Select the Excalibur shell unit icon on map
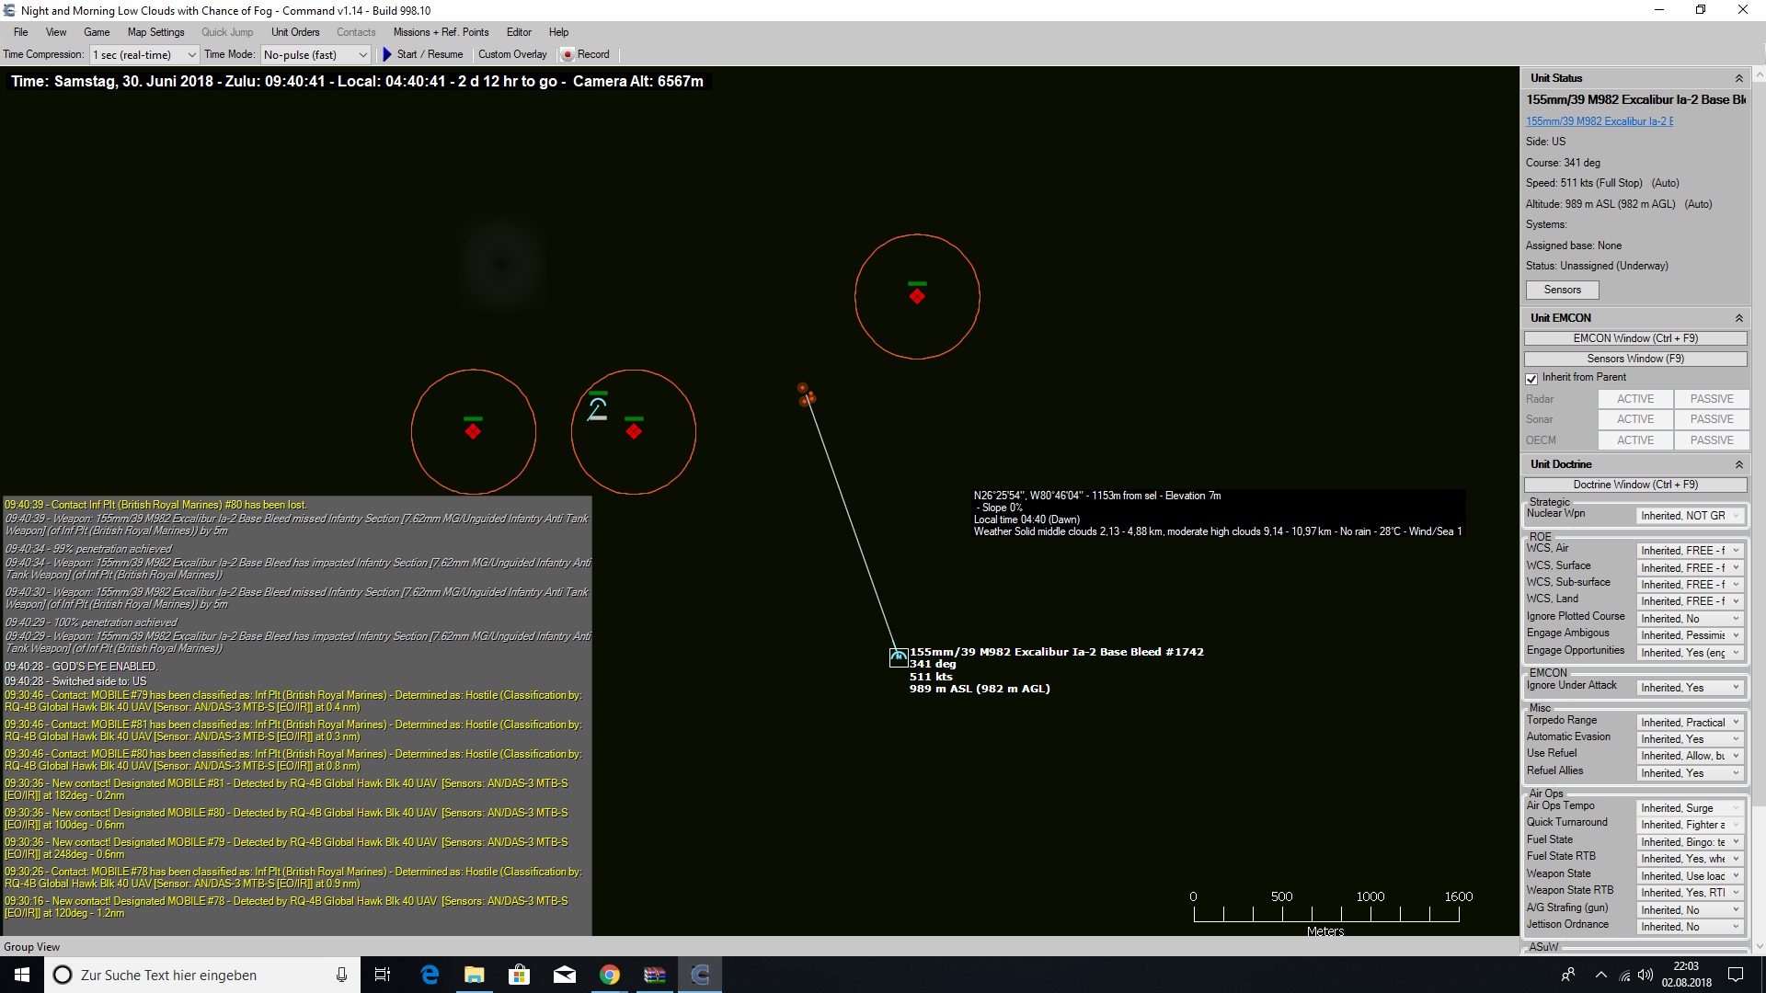Screen dimensions: 1766x993 pyautogui.click(x=898, y=656)
